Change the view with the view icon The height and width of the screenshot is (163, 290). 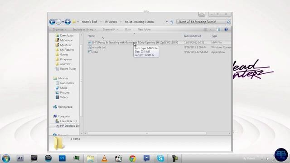(205, 29)
